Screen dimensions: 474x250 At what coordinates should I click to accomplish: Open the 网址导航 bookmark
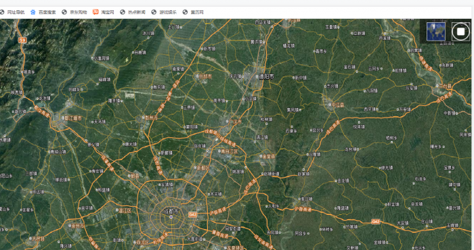pos(12,12)
